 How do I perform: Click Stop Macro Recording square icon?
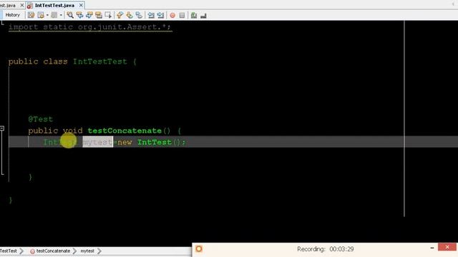tap(182, 15)
